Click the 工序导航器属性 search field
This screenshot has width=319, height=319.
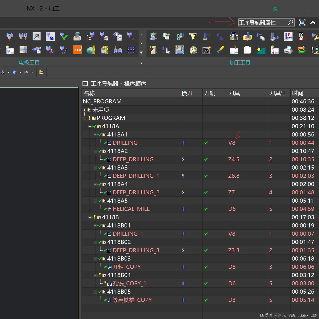click(262, 23)
